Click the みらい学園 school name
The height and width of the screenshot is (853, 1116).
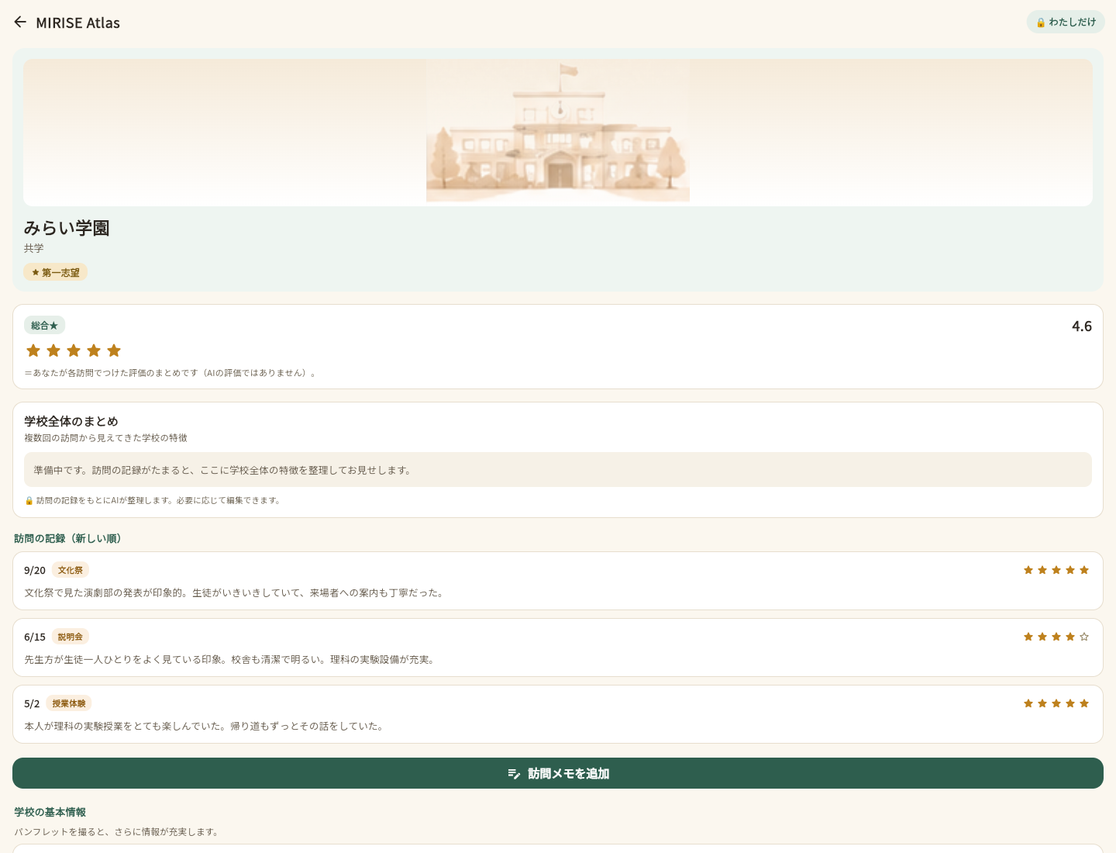[67, 228]
